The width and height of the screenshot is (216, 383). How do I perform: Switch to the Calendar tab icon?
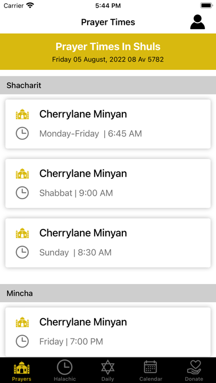tap(150, 367)
